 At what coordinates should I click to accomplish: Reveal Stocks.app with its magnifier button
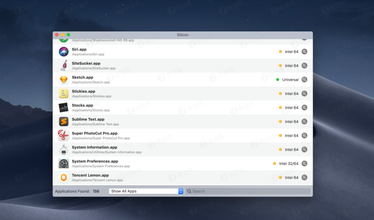304,108
